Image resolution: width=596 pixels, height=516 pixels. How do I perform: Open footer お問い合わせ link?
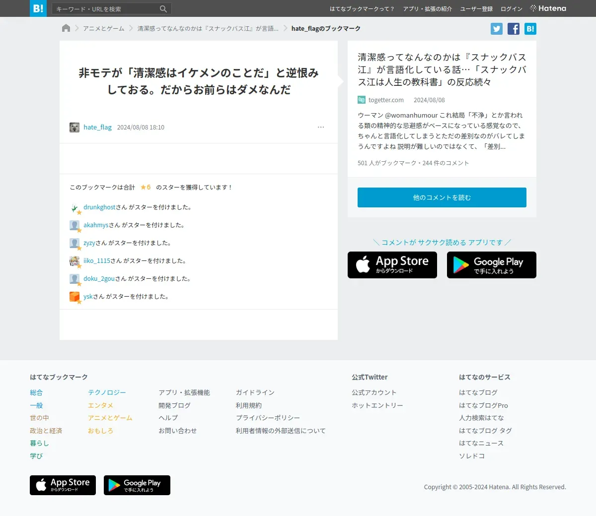pyautogui.click(x=177, y=431)
